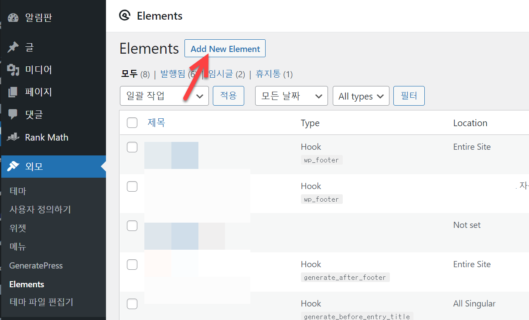The height and width of the screenshot is (320, 529).
Task: Click the media icon beside 미디어
Action: (x=14, y=70)
